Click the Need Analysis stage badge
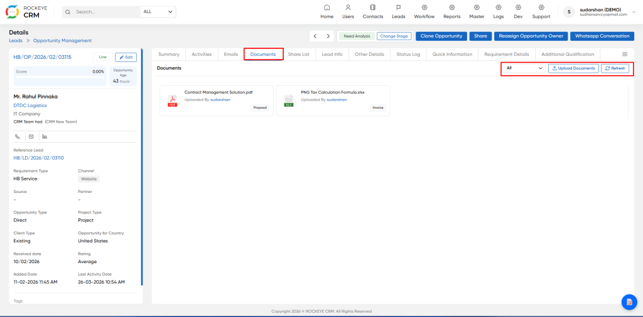This screenshot has width=643, height=317. [x=357, y=36]
